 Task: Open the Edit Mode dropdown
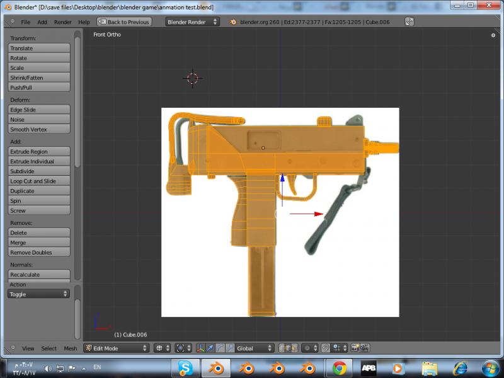pyautogui.click(x=117, y=348)
